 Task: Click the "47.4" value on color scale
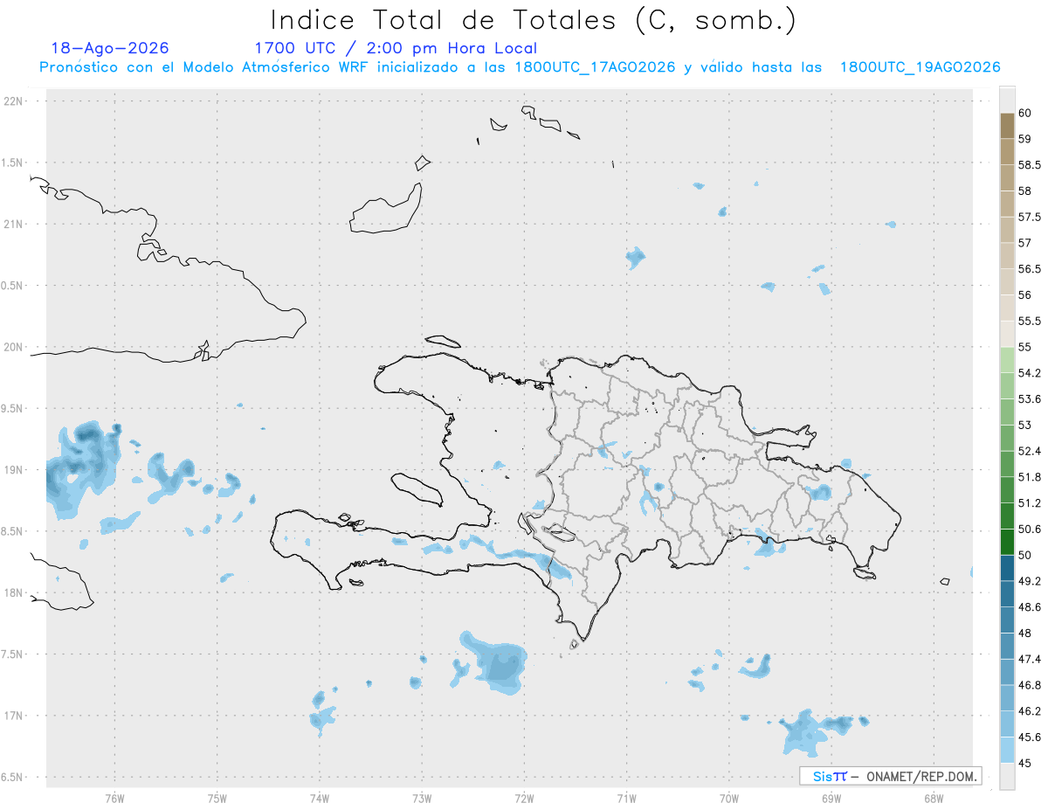[x=1030, y=659]
